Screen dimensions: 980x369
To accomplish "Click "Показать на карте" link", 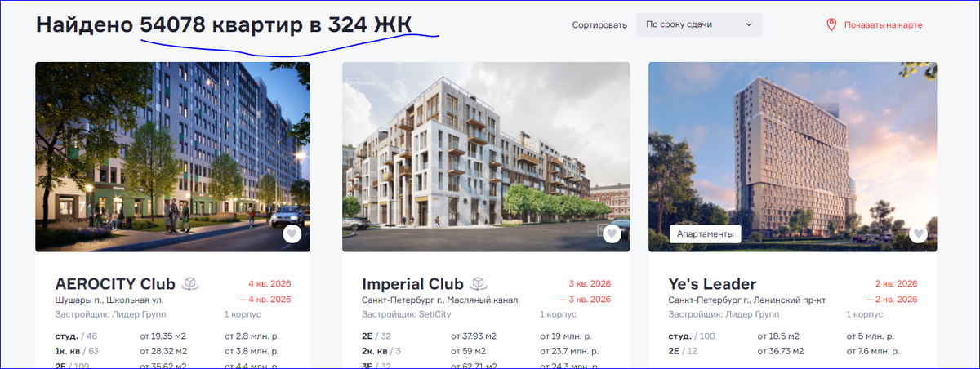I will (883, 24).
